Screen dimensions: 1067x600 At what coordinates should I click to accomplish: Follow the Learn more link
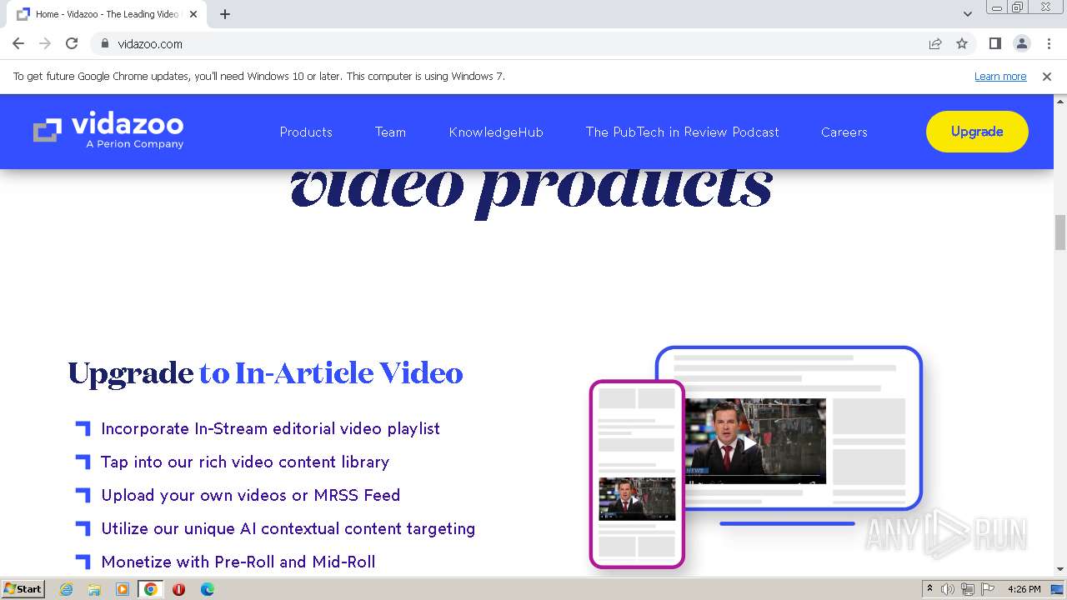1000,77
